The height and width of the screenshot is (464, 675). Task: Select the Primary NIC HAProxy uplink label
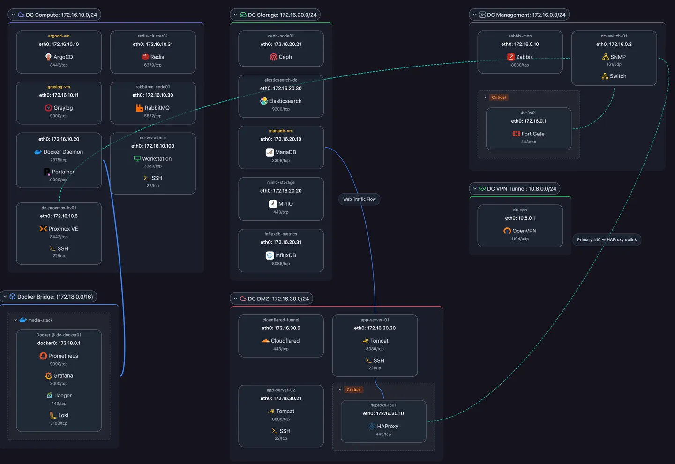point(607,239)
